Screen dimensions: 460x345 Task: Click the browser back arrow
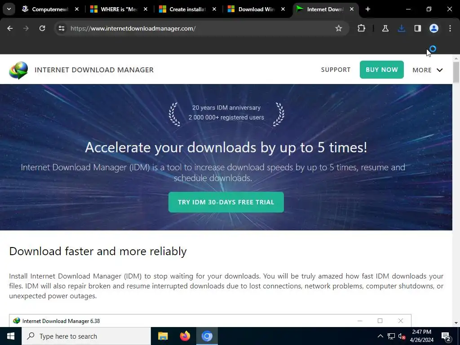(x=10, y=28)
